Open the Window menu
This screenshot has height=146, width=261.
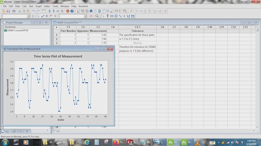tap(64, 6)
